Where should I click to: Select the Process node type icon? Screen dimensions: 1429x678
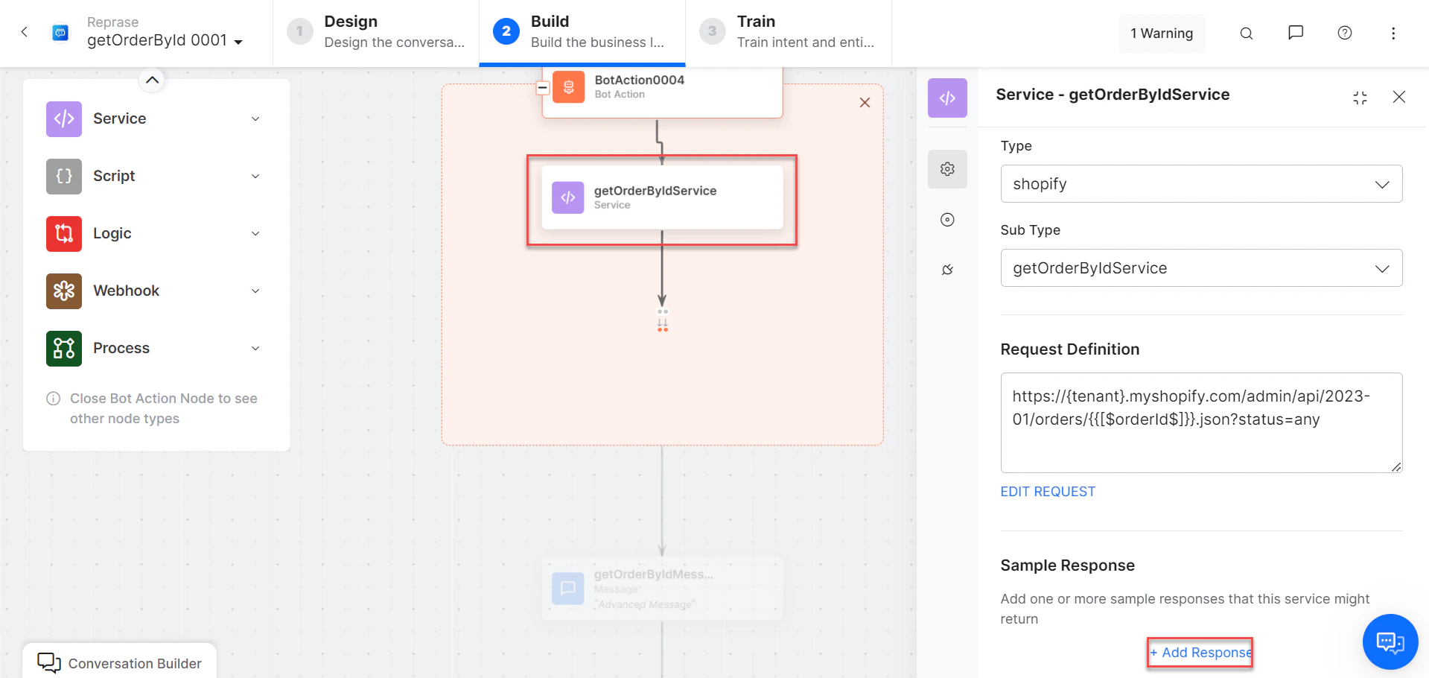63,348
